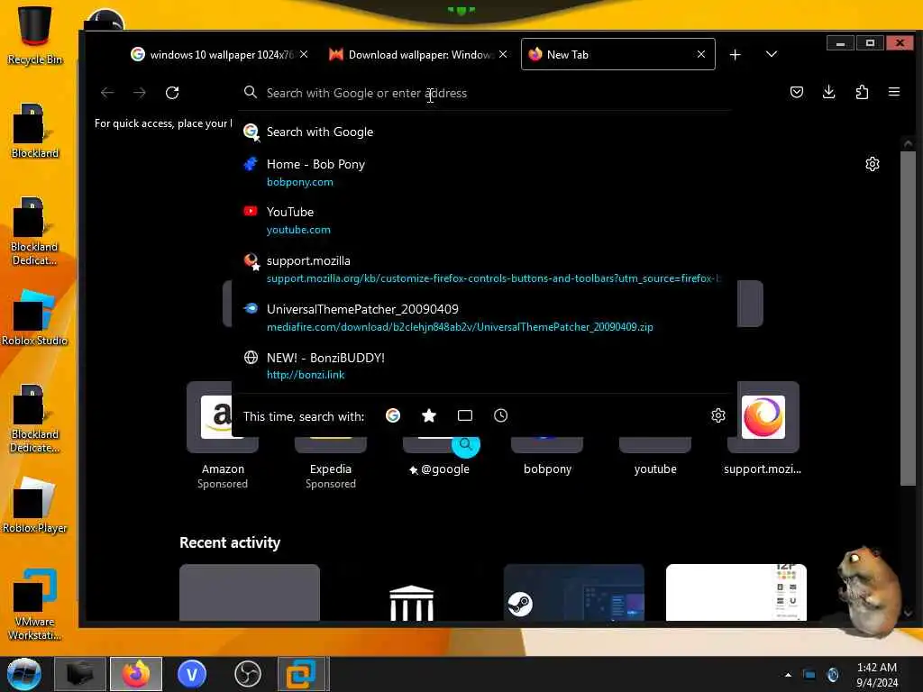The width and height of the screenshot is (923, 692).
Task: Open the first gray recent activity card
Action: [x=250, y=592]
